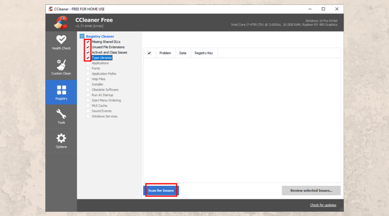Click the Data column header
389x216 pixels.
point(183,53)
